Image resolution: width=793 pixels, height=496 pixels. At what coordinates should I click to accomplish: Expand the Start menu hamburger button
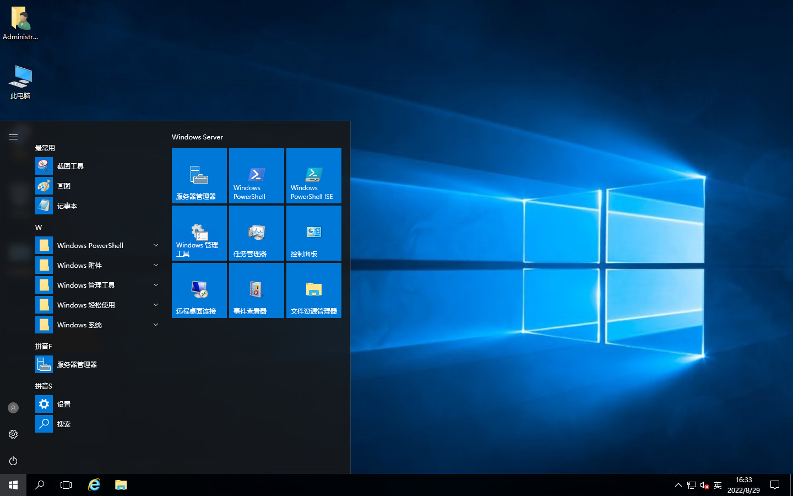13,137
